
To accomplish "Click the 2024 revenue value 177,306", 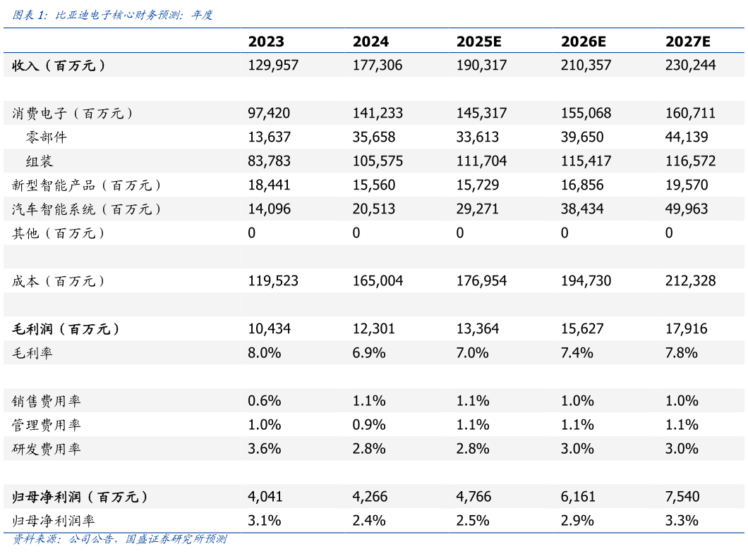I will pos(378,66).
